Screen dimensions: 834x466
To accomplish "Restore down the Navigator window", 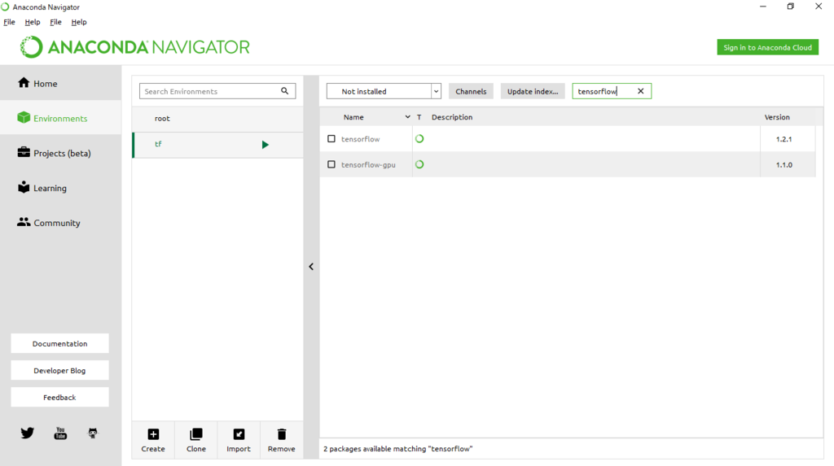I will [x=790, y=7].
